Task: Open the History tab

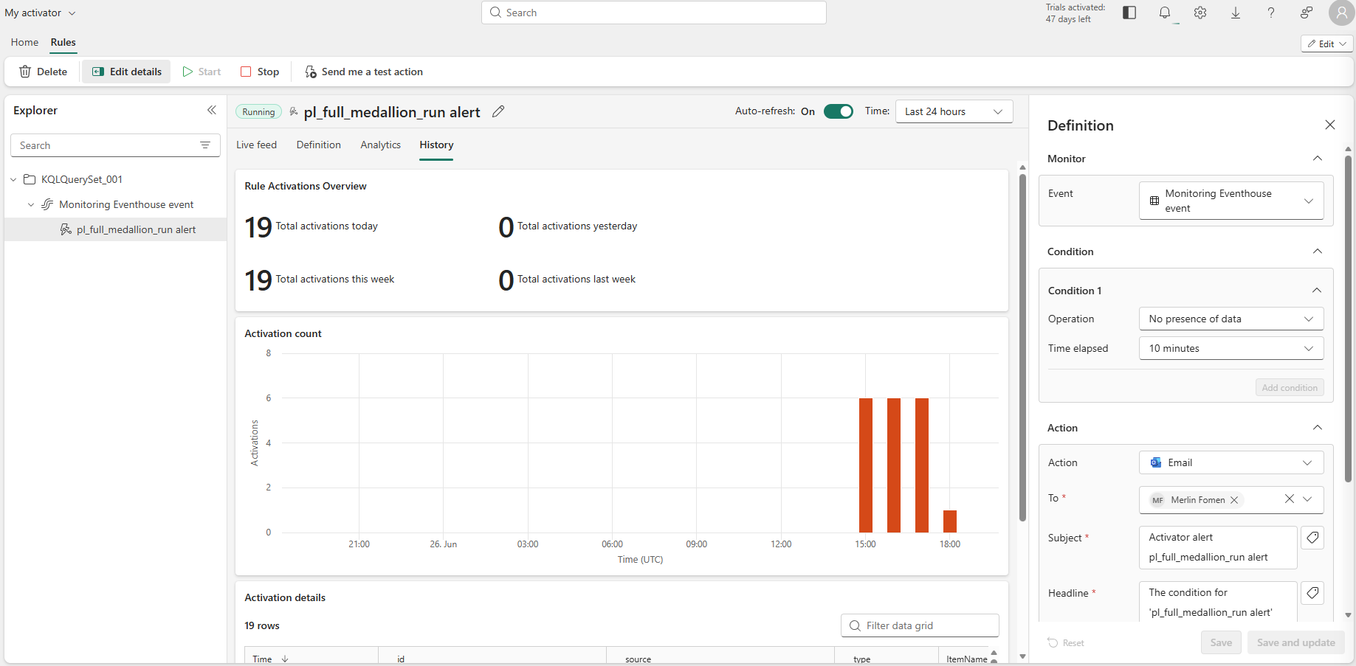Action: [436, 145]
